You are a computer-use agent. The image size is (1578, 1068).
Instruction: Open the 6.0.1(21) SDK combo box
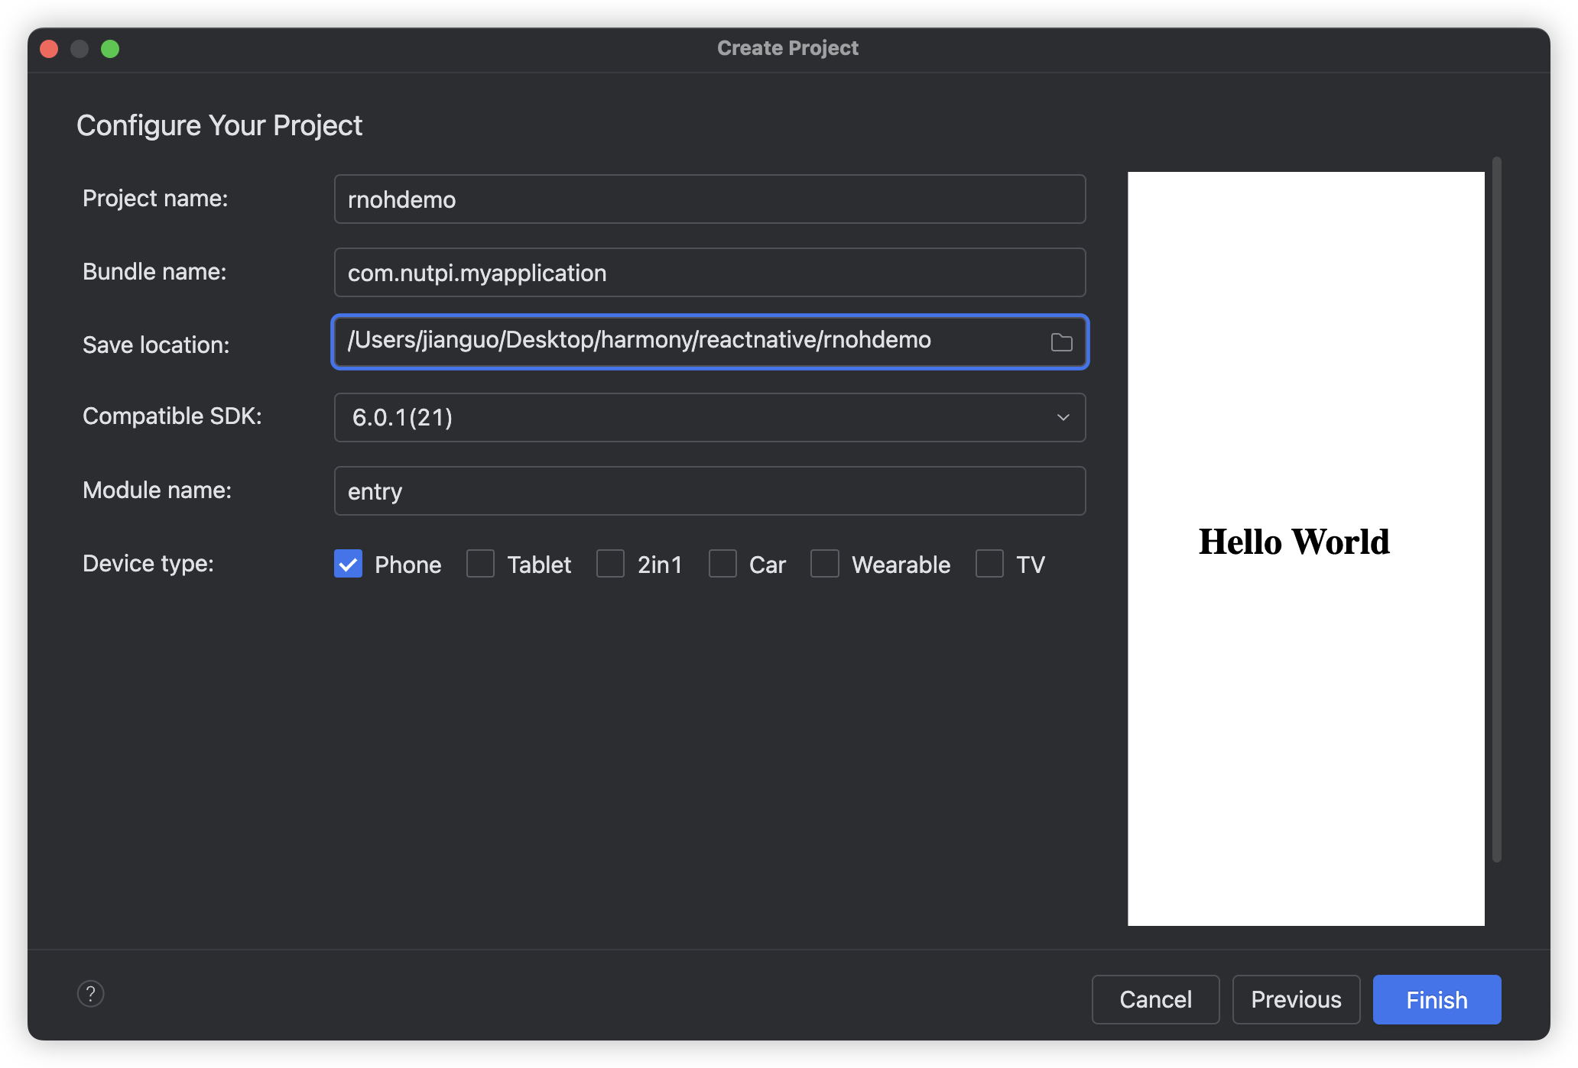coord(688,417)
